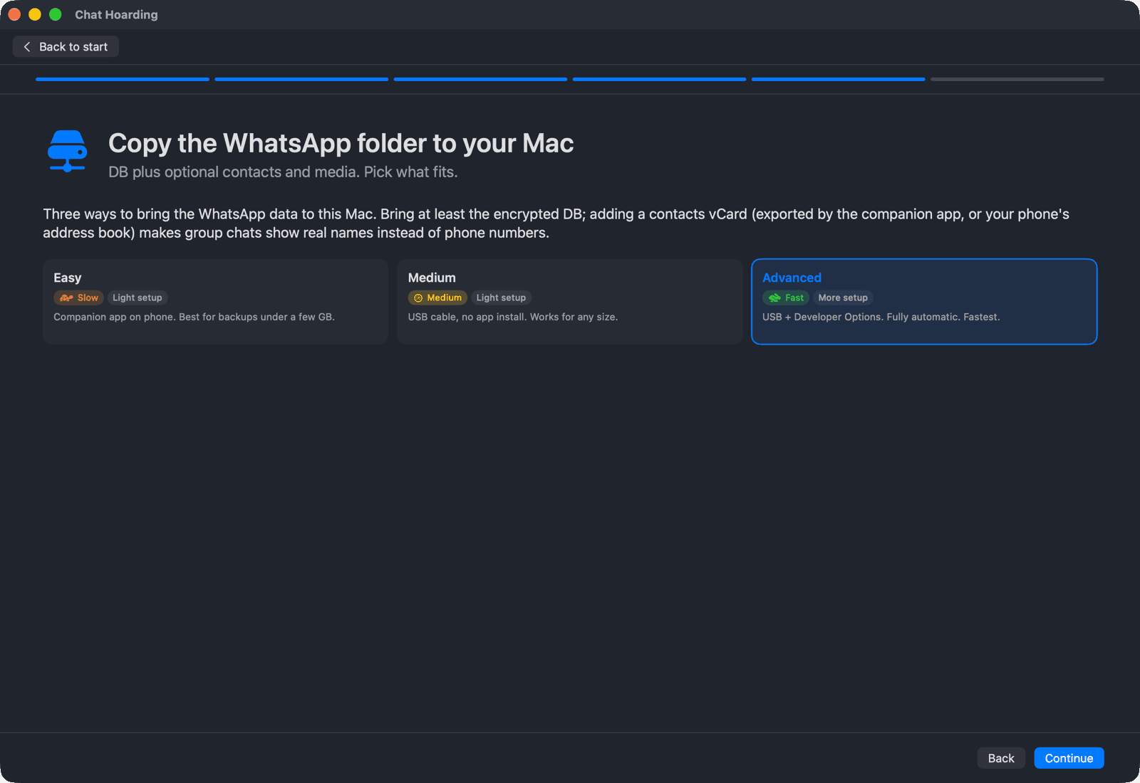Click 'Companion app on phone' description

click(x=194, y=317)
